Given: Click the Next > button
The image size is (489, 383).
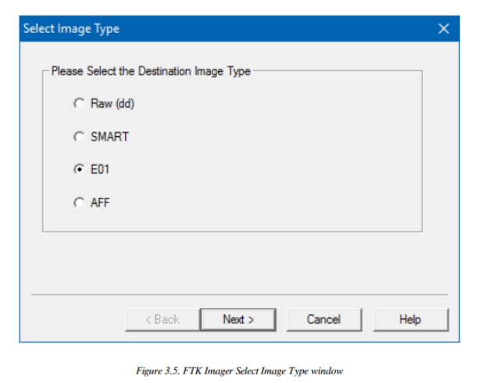Looking at the screenshot, I should click(x=238, y=320).
